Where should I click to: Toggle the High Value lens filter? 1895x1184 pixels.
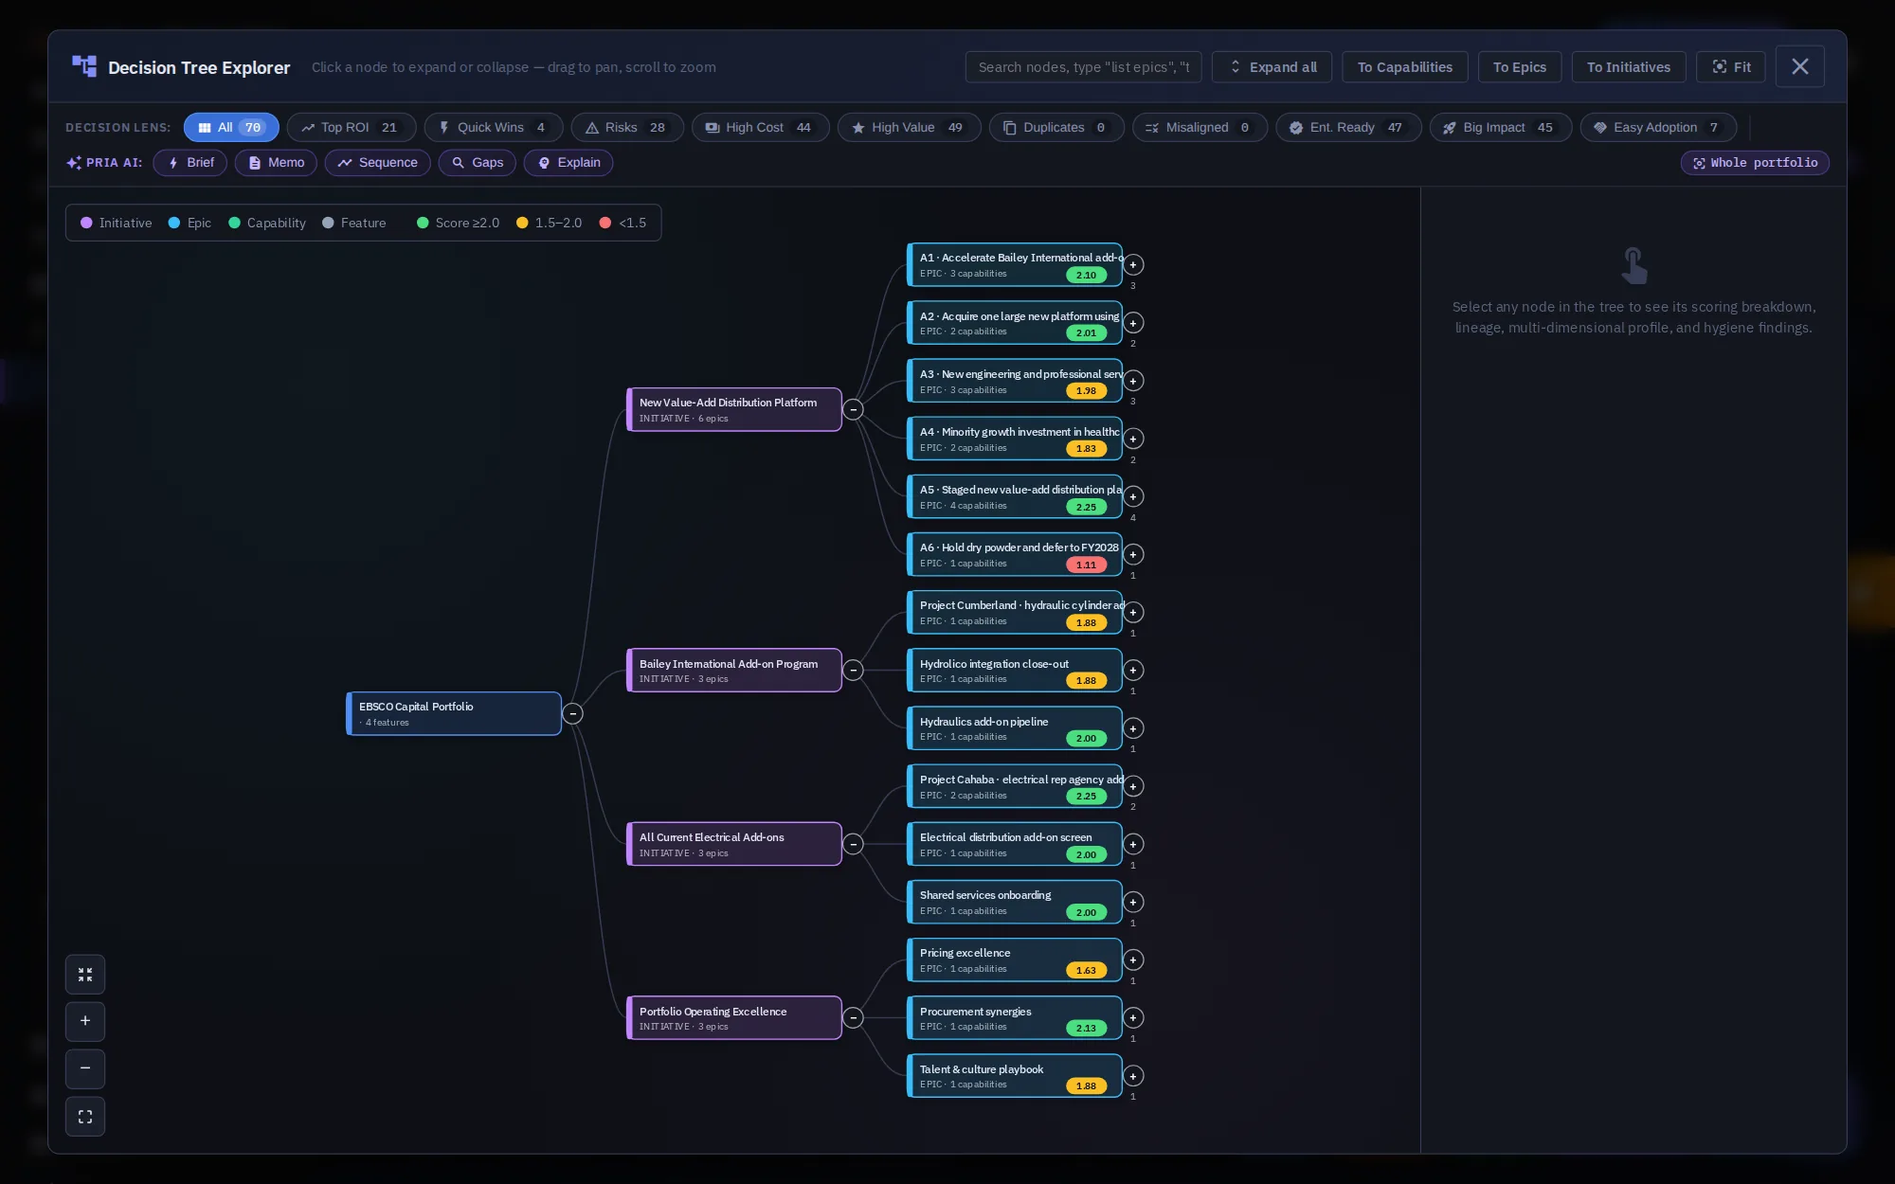click(910, 128)
